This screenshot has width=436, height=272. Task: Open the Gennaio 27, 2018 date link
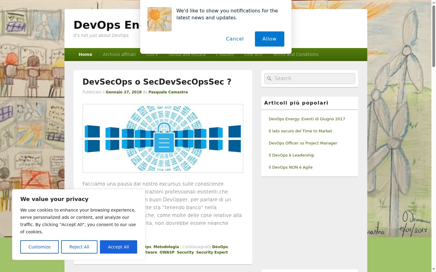click(124, 92)
